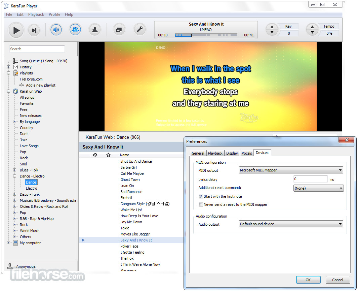Select the song Poker Face
Image resolution: width=358 pixels, height=291 pixels.
click(129, 246)
